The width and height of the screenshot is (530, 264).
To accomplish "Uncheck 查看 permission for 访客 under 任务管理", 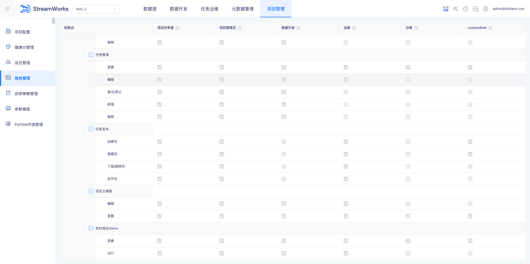I will point(408,67).
